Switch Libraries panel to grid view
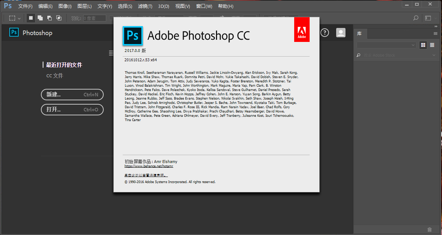 423,45
